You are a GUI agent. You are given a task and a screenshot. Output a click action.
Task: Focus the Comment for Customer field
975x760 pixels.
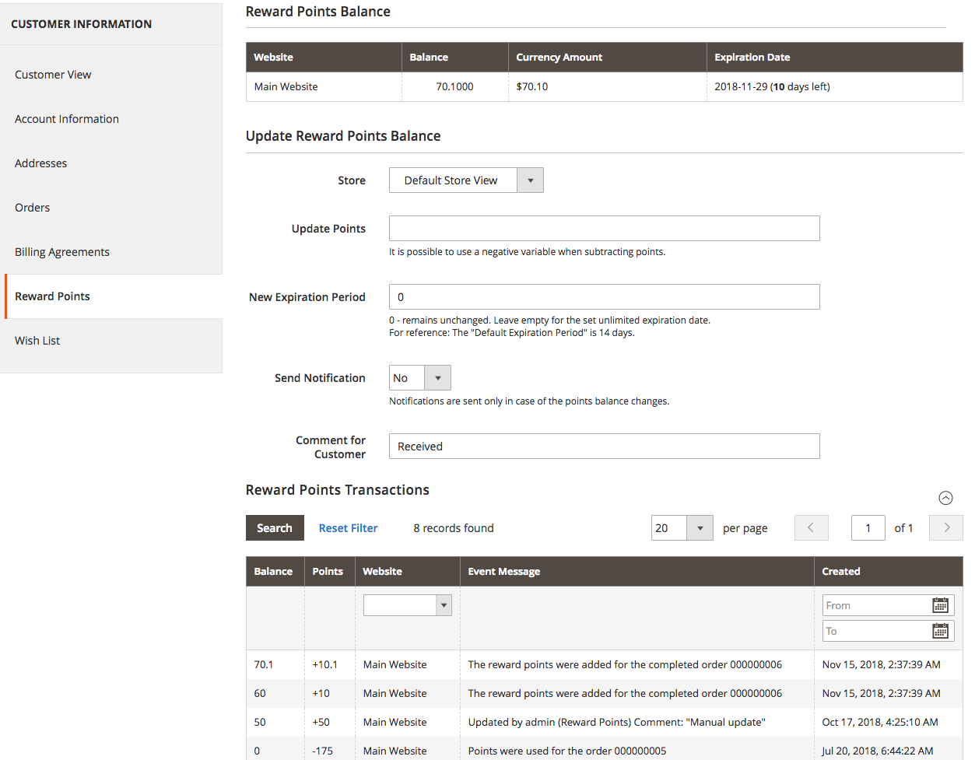click(x=605, y=446)
